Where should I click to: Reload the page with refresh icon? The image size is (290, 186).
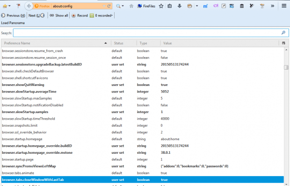[109, 6]
